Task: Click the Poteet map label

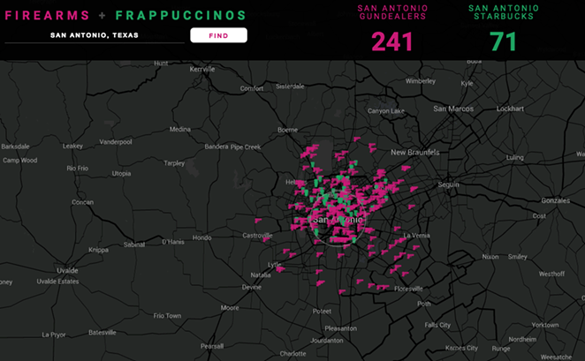Action: [322, 312]
